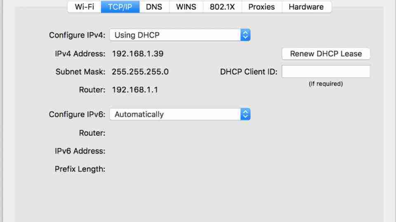Select the TCP/IP tab

click(120, 7)
